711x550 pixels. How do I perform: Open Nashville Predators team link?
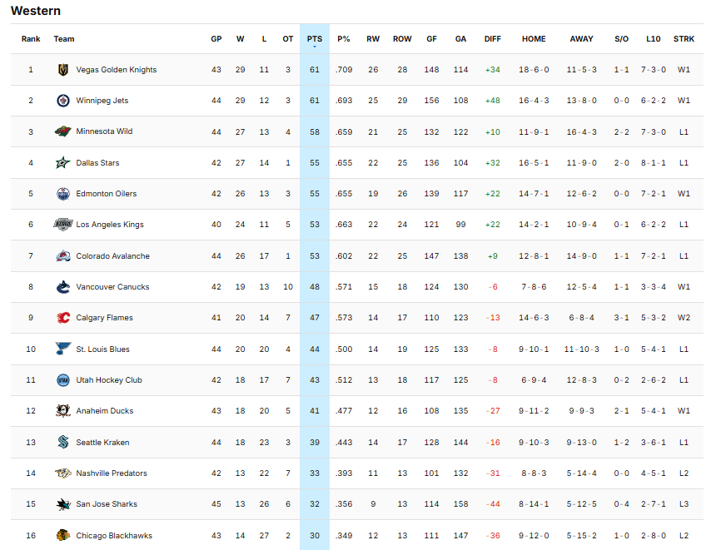pyautogui.click(x=112, y=473)
